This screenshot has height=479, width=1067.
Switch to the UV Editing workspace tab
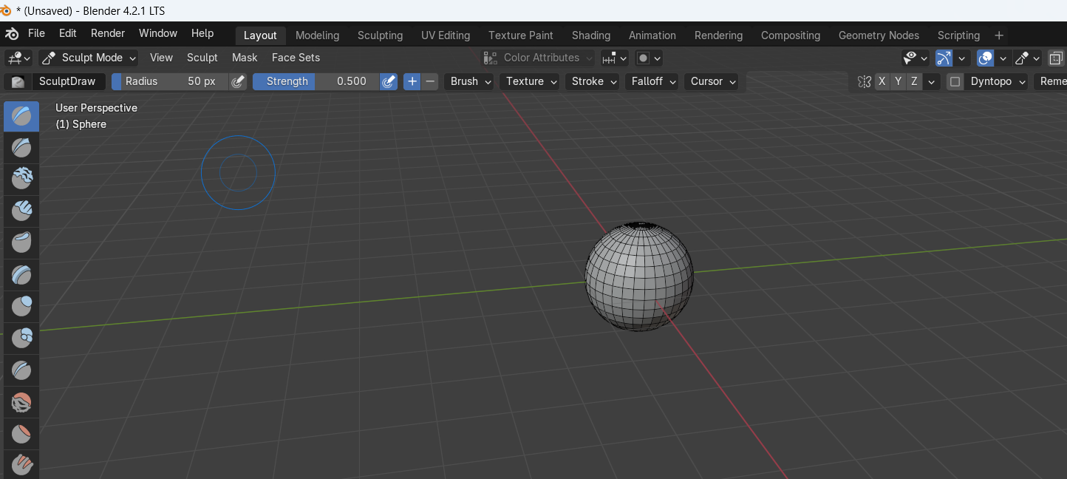coord(446,35)
